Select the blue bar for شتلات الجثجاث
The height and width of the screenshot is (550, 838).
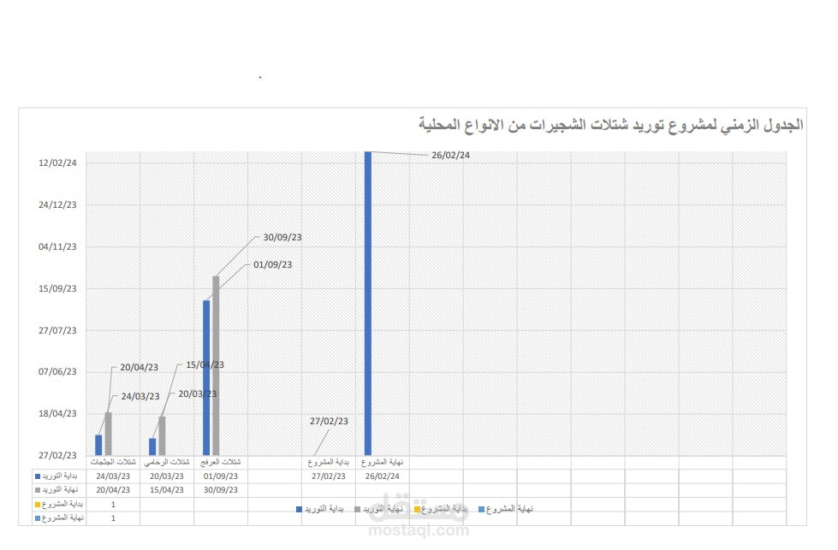pos(98,445)
